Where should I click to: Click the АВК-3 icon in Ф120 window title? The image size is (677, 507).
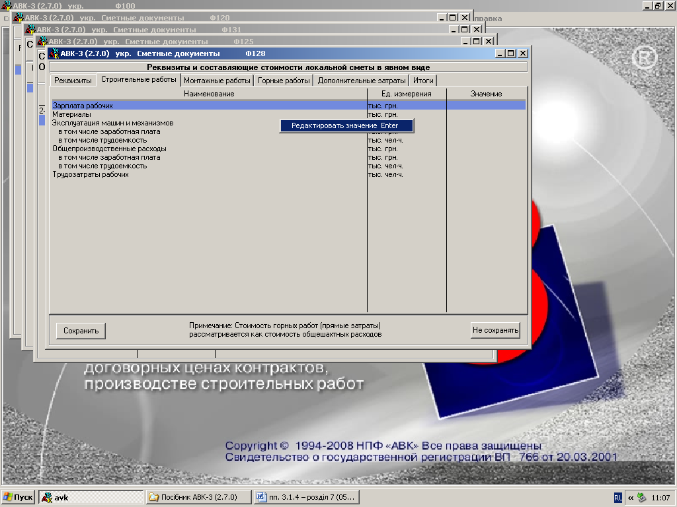click(x=19, y=18)
